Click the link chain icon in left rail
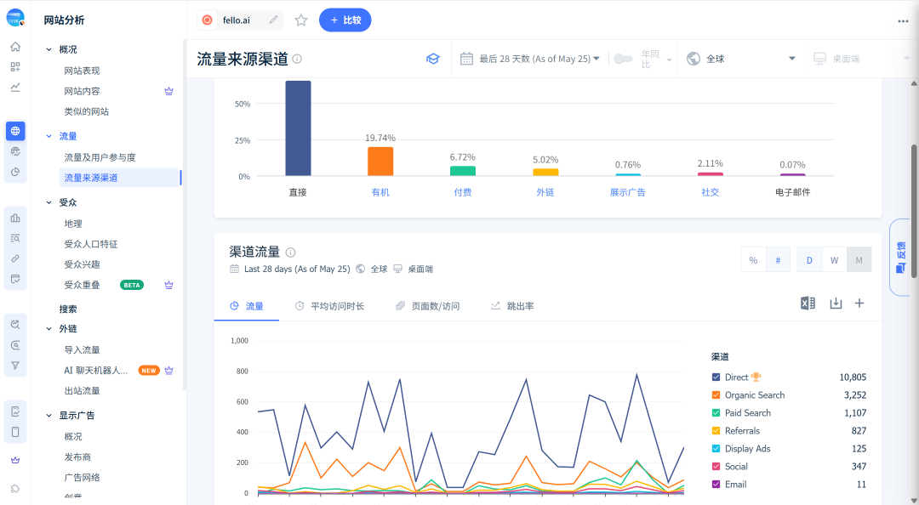Image resolution: width=919 pixels, height=505 pixels. (16, 258)
